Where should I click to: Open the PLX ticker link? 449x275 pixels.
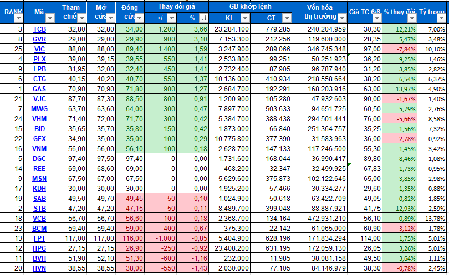(x=39, y=59)
